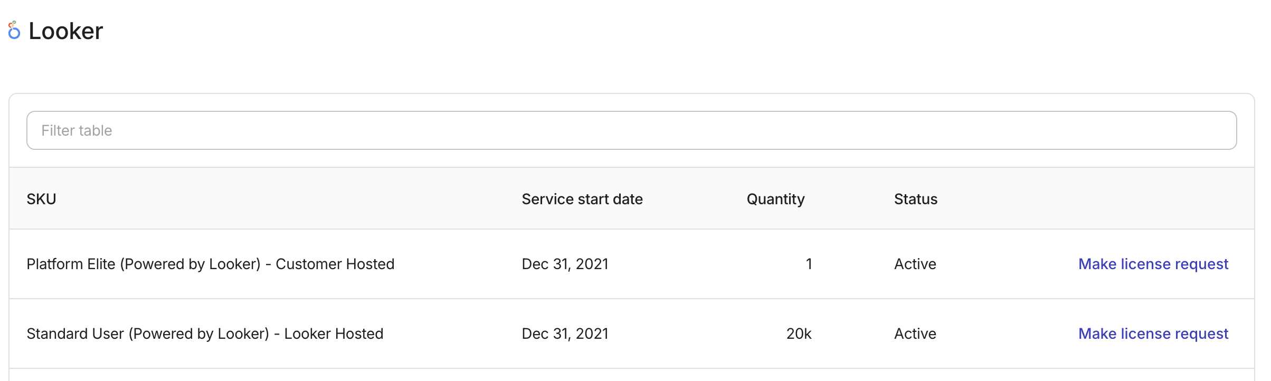
Task: Click the Looker page title
Action: 65,31
